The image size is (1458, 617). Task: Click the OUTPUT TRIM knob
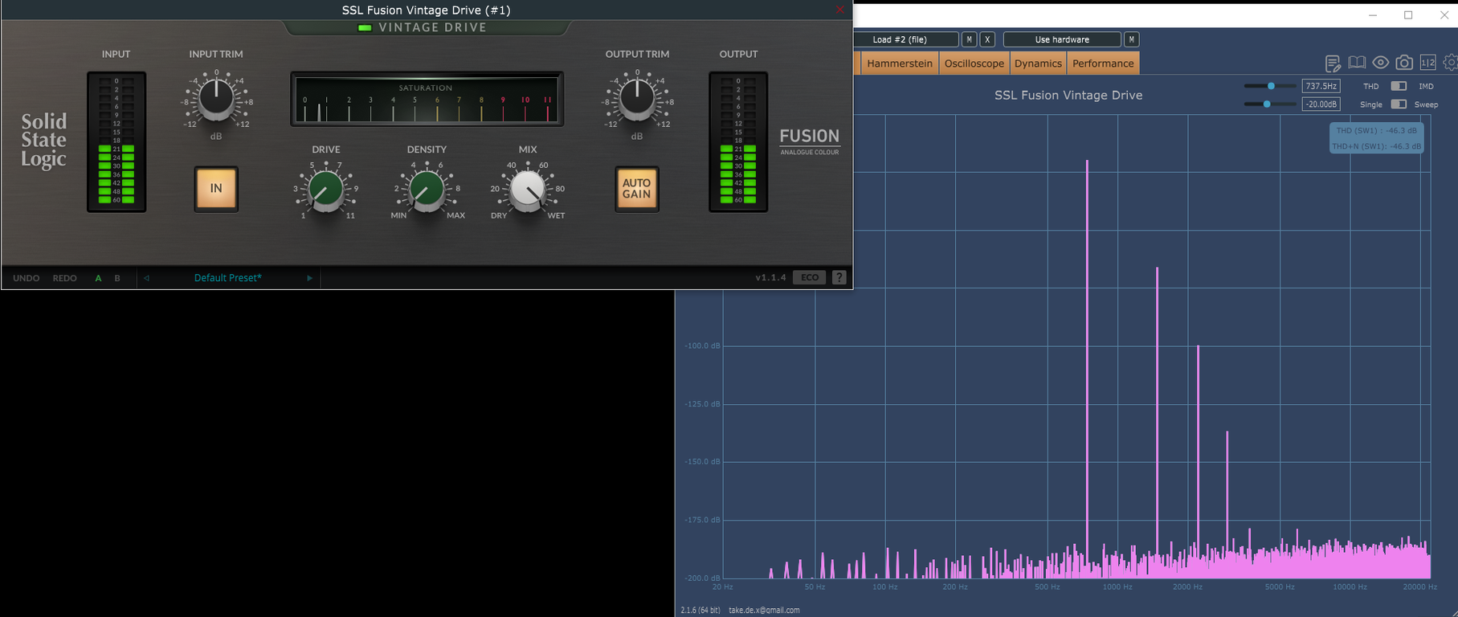pyautogui.click(x=637, y=99)
